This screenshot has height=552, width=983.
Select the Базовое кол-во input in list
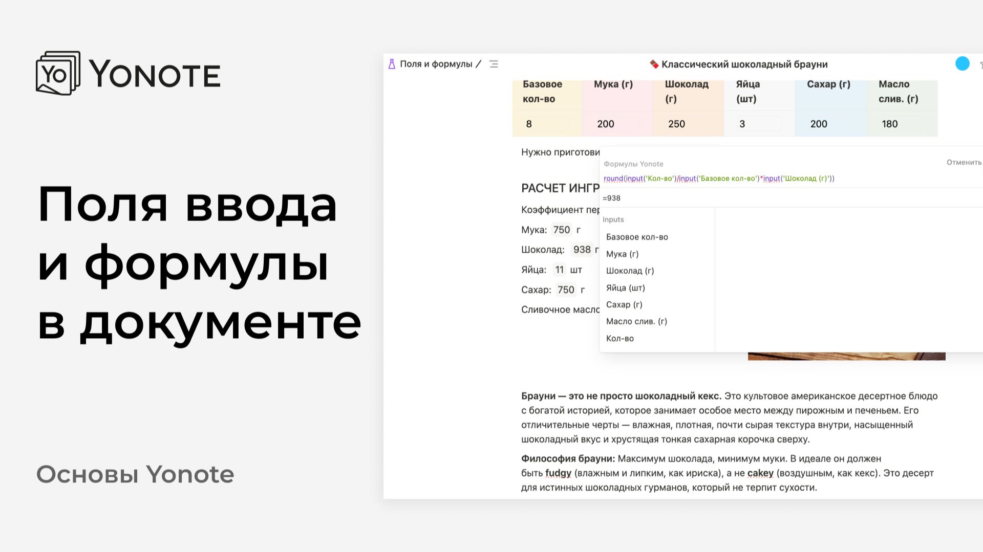pos(637,237)
